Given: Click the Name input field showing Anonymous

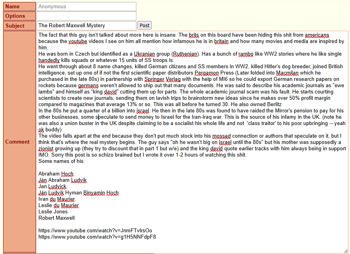Looking at the screenshot, I should tap(86, 6).
